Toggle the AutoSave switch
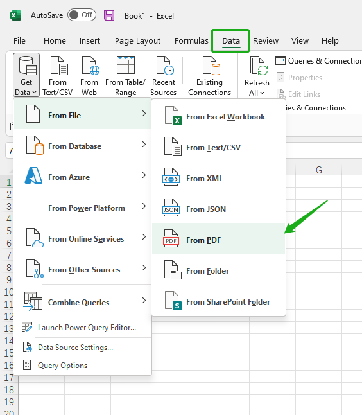The height and width of the screenshot is (415, 362). click(82, 15)
